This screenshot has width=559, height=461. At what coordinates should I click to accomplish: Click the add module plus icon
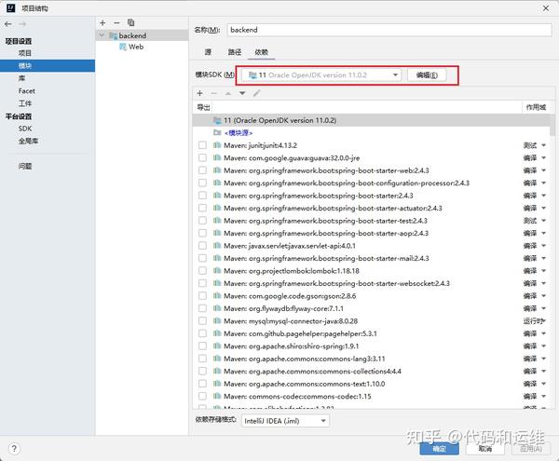102,22
